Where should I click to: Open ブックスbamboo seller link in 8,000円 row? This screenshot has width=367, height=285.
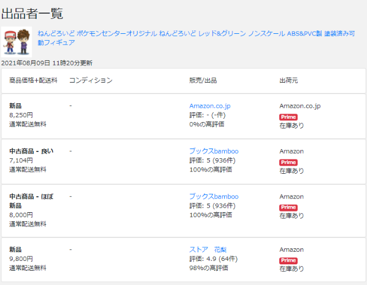[x=214, y=197]
